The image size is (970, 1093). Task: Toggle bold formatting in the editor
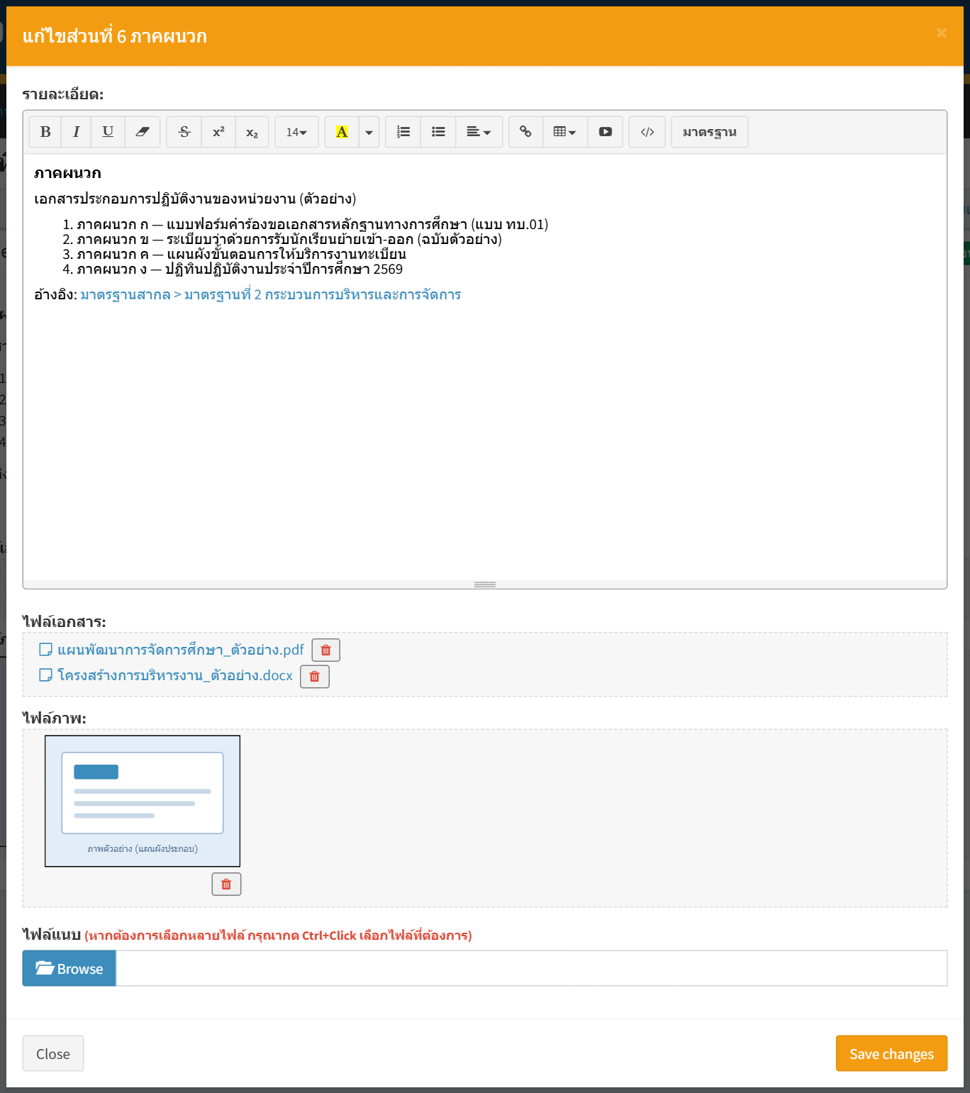[45, 132]
